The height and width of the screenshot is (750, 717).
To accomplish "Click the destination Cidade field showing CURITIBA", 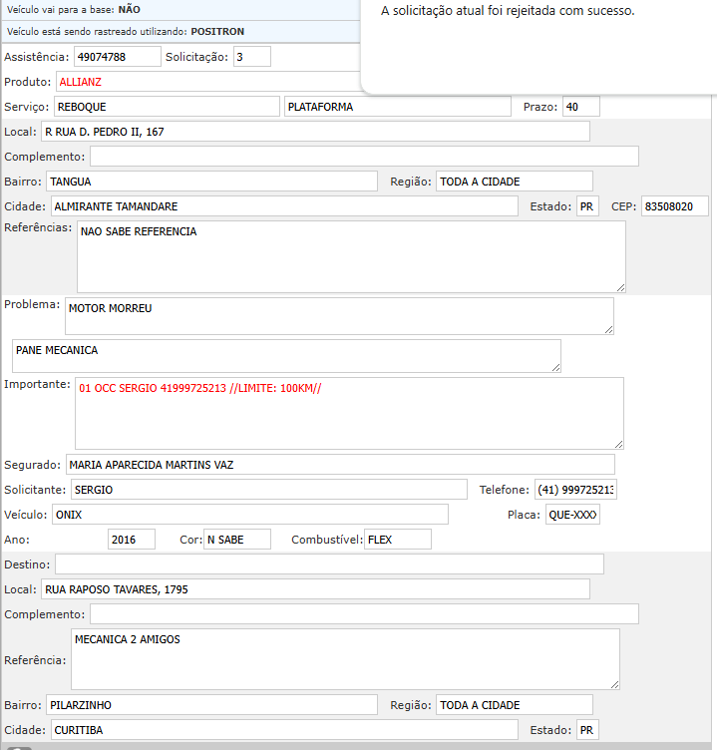I will [x=283, y=730].
